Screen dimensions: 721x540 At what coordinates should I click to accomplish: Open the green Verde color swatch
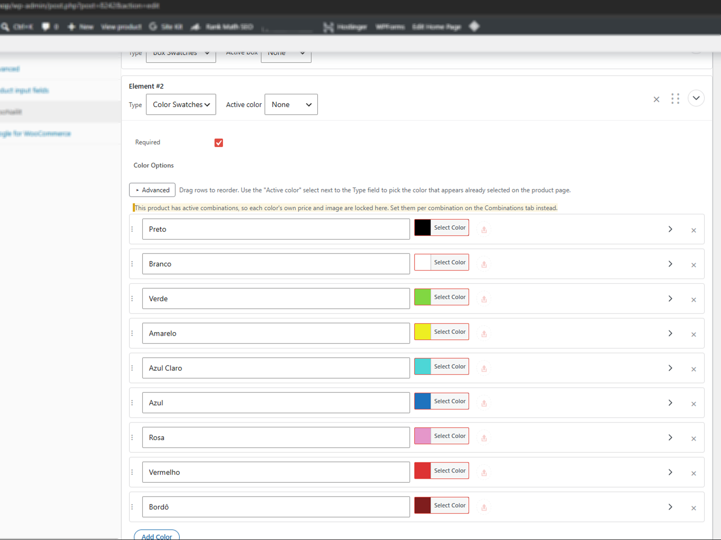pyautogui.click(x=423, y=297)
